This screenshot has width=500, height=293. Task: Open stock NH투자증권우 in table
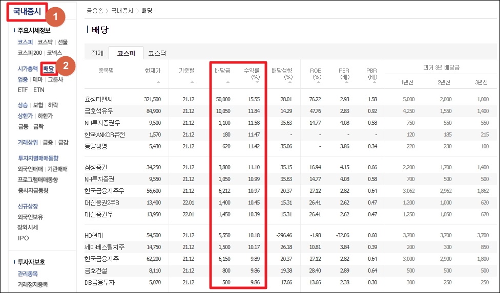(102, 123)
